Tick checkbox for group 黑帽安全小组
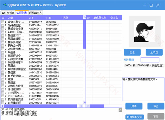165x120 pixels. (x=3, y=29)
